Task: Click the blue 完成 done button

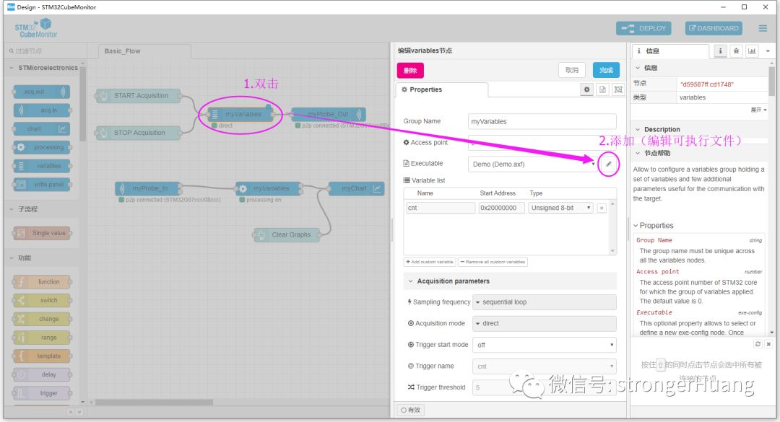Action: [606, 70]
